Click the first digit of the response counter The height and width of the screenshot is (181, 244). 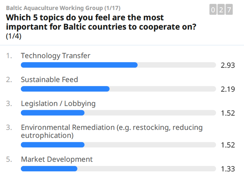213,10
